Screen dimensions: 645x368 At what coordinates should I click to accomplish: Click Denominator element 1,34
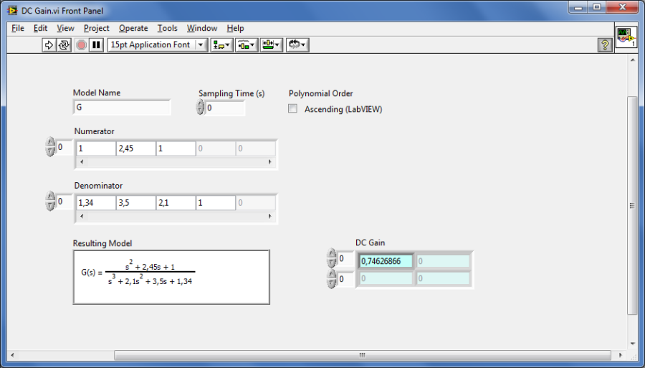pyautogui.click(x=96, y=203)
